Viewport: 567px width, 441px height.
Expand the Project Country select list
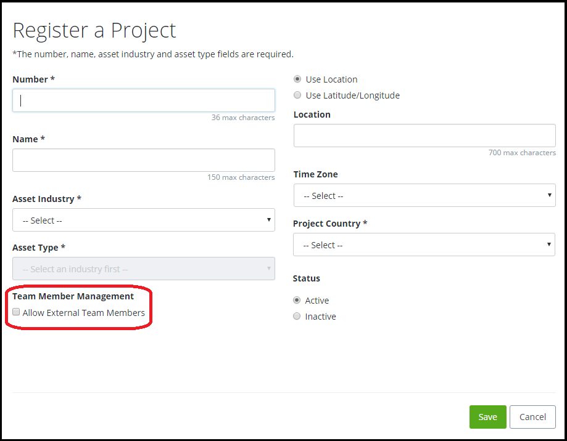click(x=424, y=245)
